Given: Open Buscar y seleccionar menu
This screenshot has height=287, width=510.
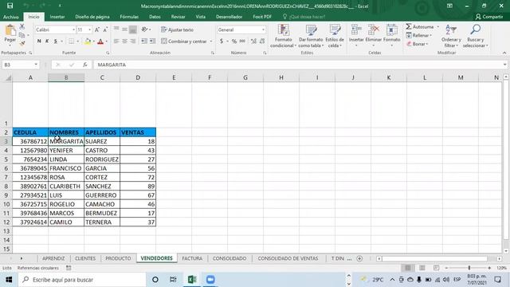Looking at the screenshot, I should point(476,36).
